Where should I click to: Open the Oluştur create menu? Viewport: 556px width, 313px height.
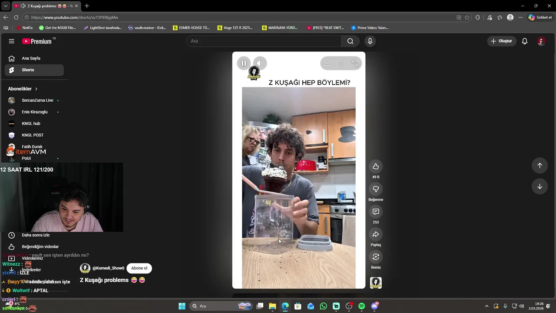click(x=501, y=41)
